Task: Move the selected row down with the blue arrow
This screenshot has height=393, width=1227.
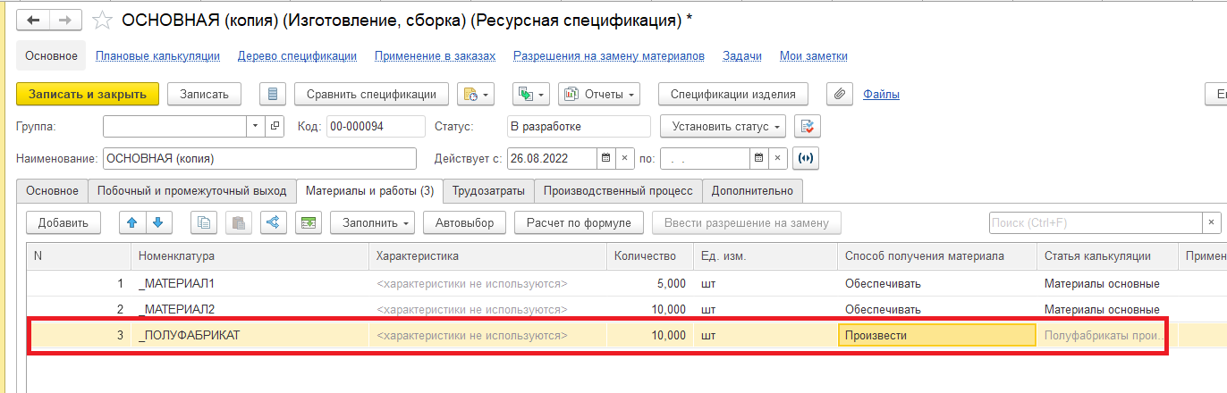Action: pos(158,222)
